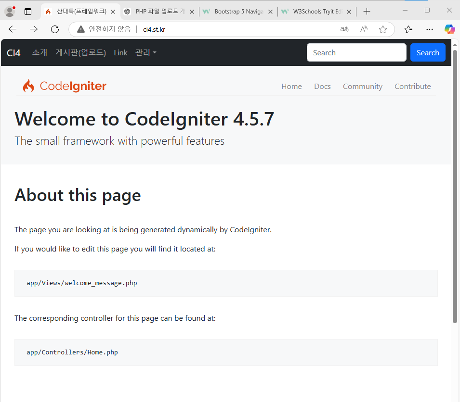Expand the 관리 dropdown menu

[146, 53]
